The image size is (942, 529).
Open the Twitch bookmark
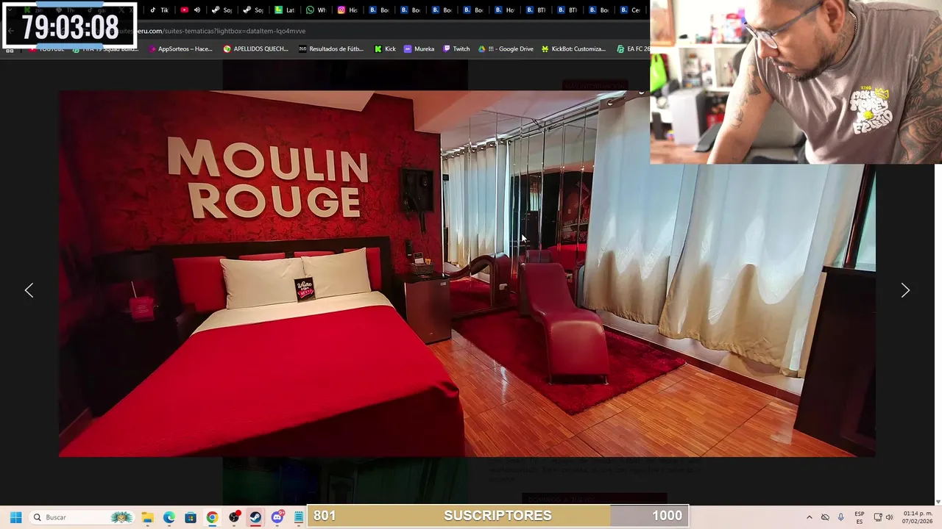tap(456, 49)
